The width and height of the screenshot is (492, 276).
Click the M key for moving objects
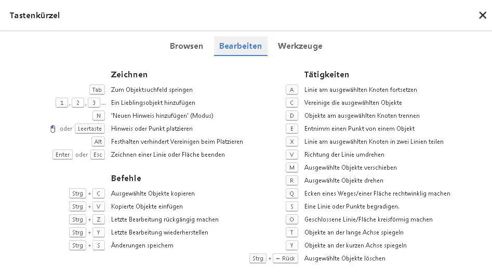292,168
